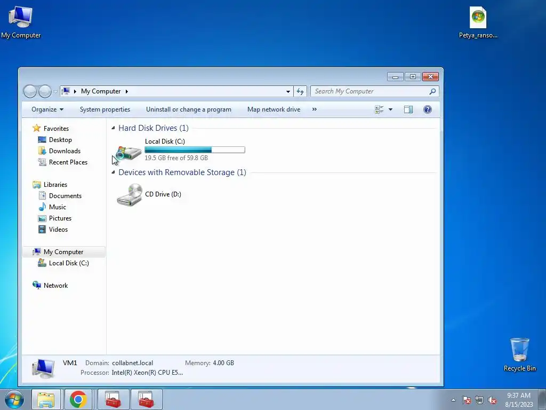The image size is (546, 410).
Task: Select the CD Drive (D:) icon
Action: 130,194
